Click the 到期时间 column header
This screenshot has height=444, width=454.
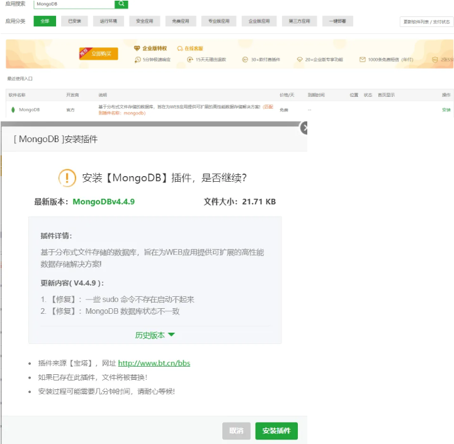click(x=316, y=95)
